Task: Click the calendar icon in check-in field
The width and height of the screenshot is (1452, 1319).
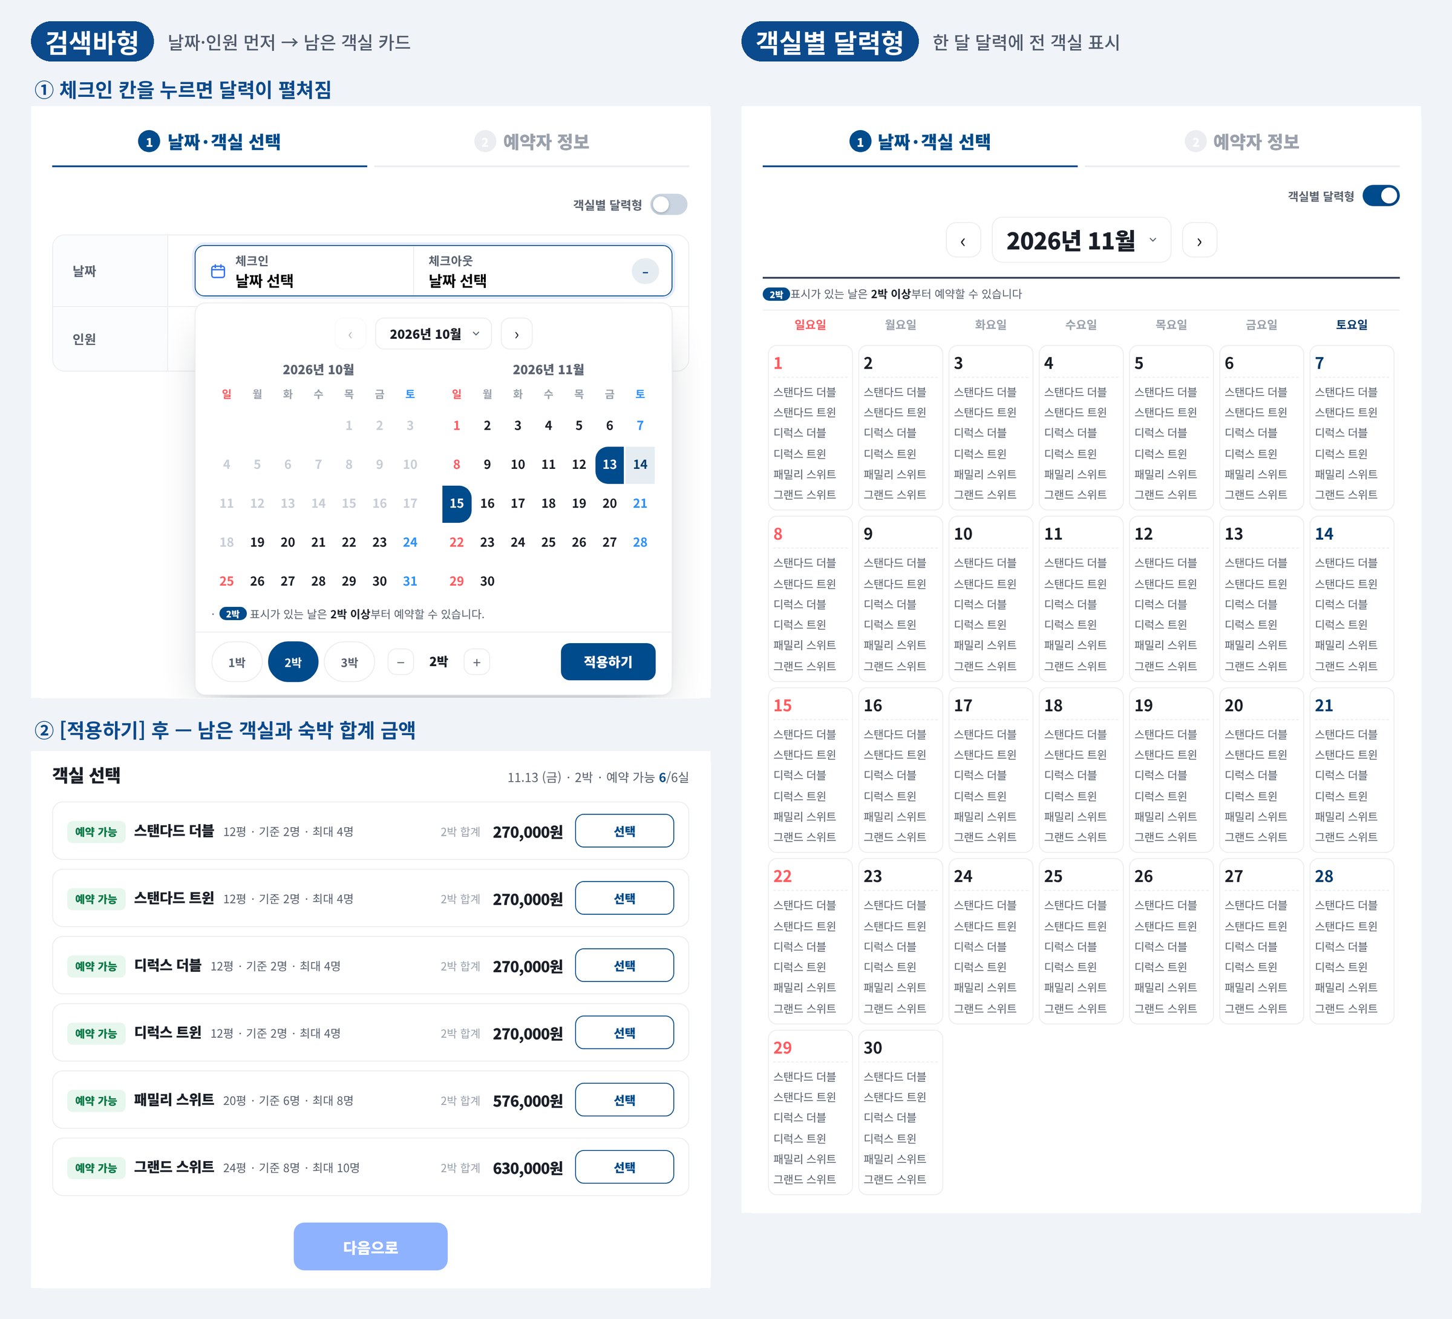Action: click(x=218, y=271)
